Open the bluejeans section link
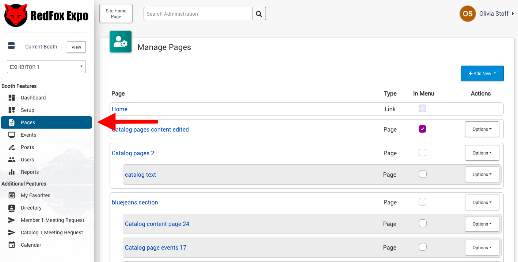The width and height of the screenshot is (518, 262). tap(135, 202)
